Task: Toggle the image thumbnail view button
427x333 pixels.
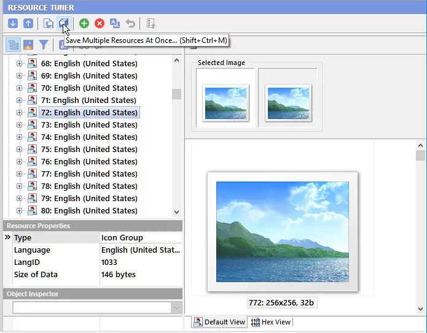Action: click(x=28, y=45)
